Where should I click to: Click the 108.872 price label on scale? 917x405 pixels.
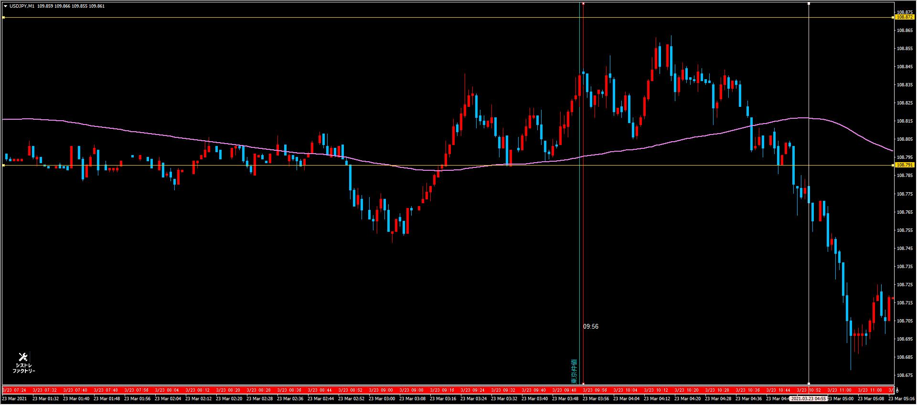pyautogui.click(x=905, y=17)
